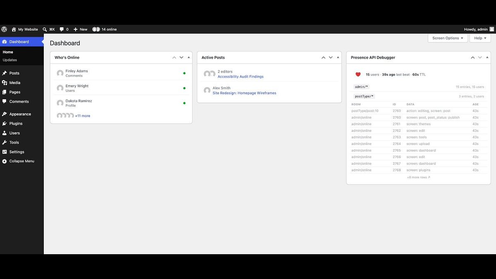The width and height of the screenshot is (496, 279).
Task: Open the Help dropdown
Action: pyautogui.click(x=479, y=38)
